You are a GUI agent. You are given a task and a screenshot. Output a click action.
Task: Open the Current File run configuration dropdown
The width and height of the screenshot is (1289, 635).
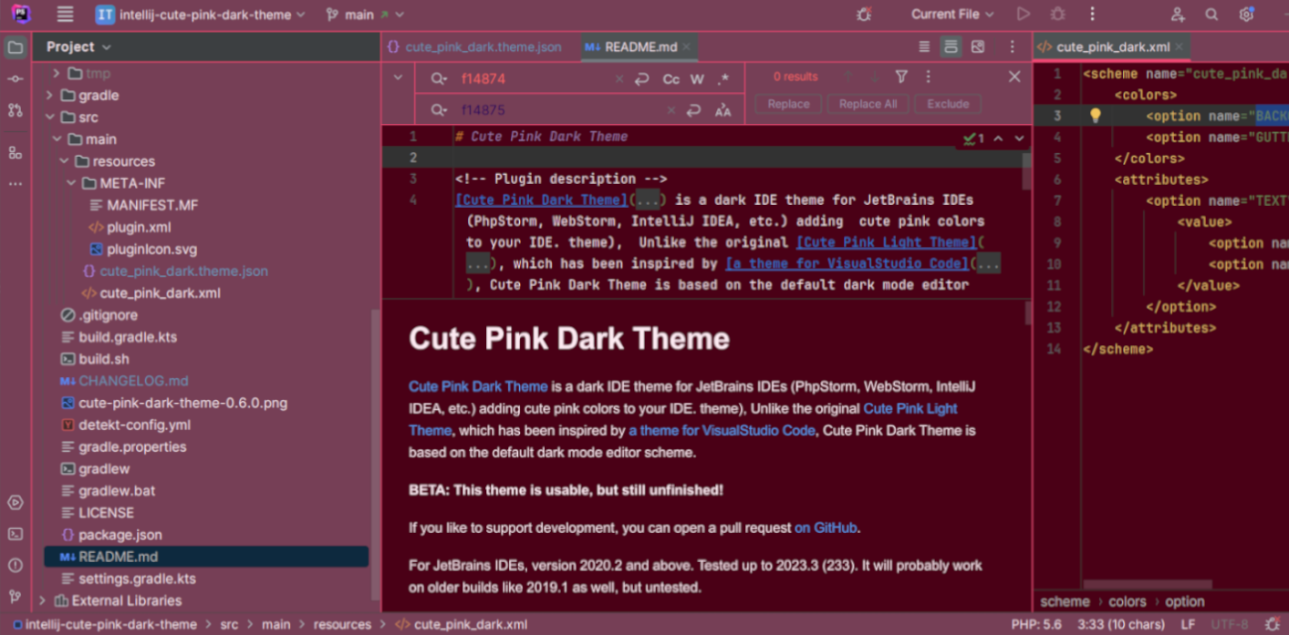click(x=952, y=15)
